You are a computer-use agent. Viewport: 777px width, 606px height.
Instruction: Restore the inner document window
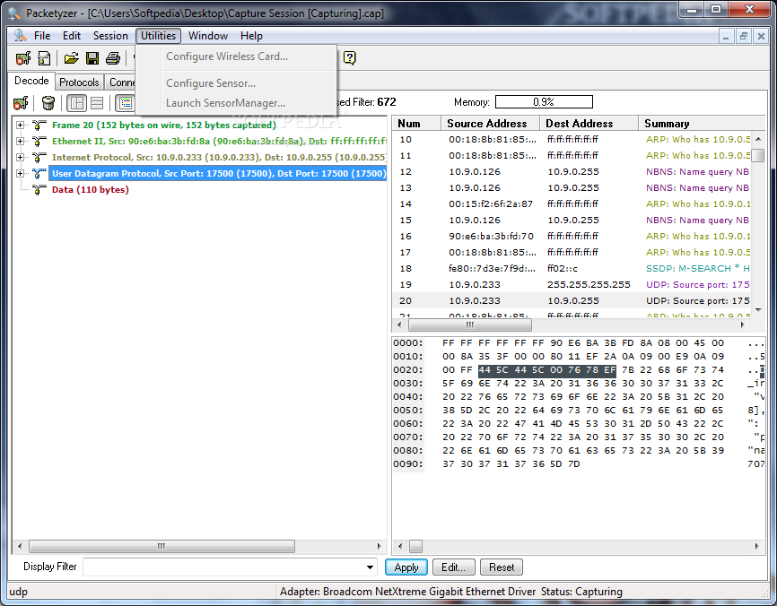[743, 36]
